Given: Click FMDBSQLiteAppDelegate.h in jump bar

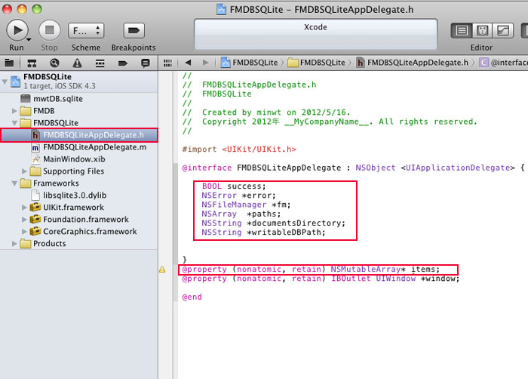Looking at the screenshot, I should click(x=413, y=63).
